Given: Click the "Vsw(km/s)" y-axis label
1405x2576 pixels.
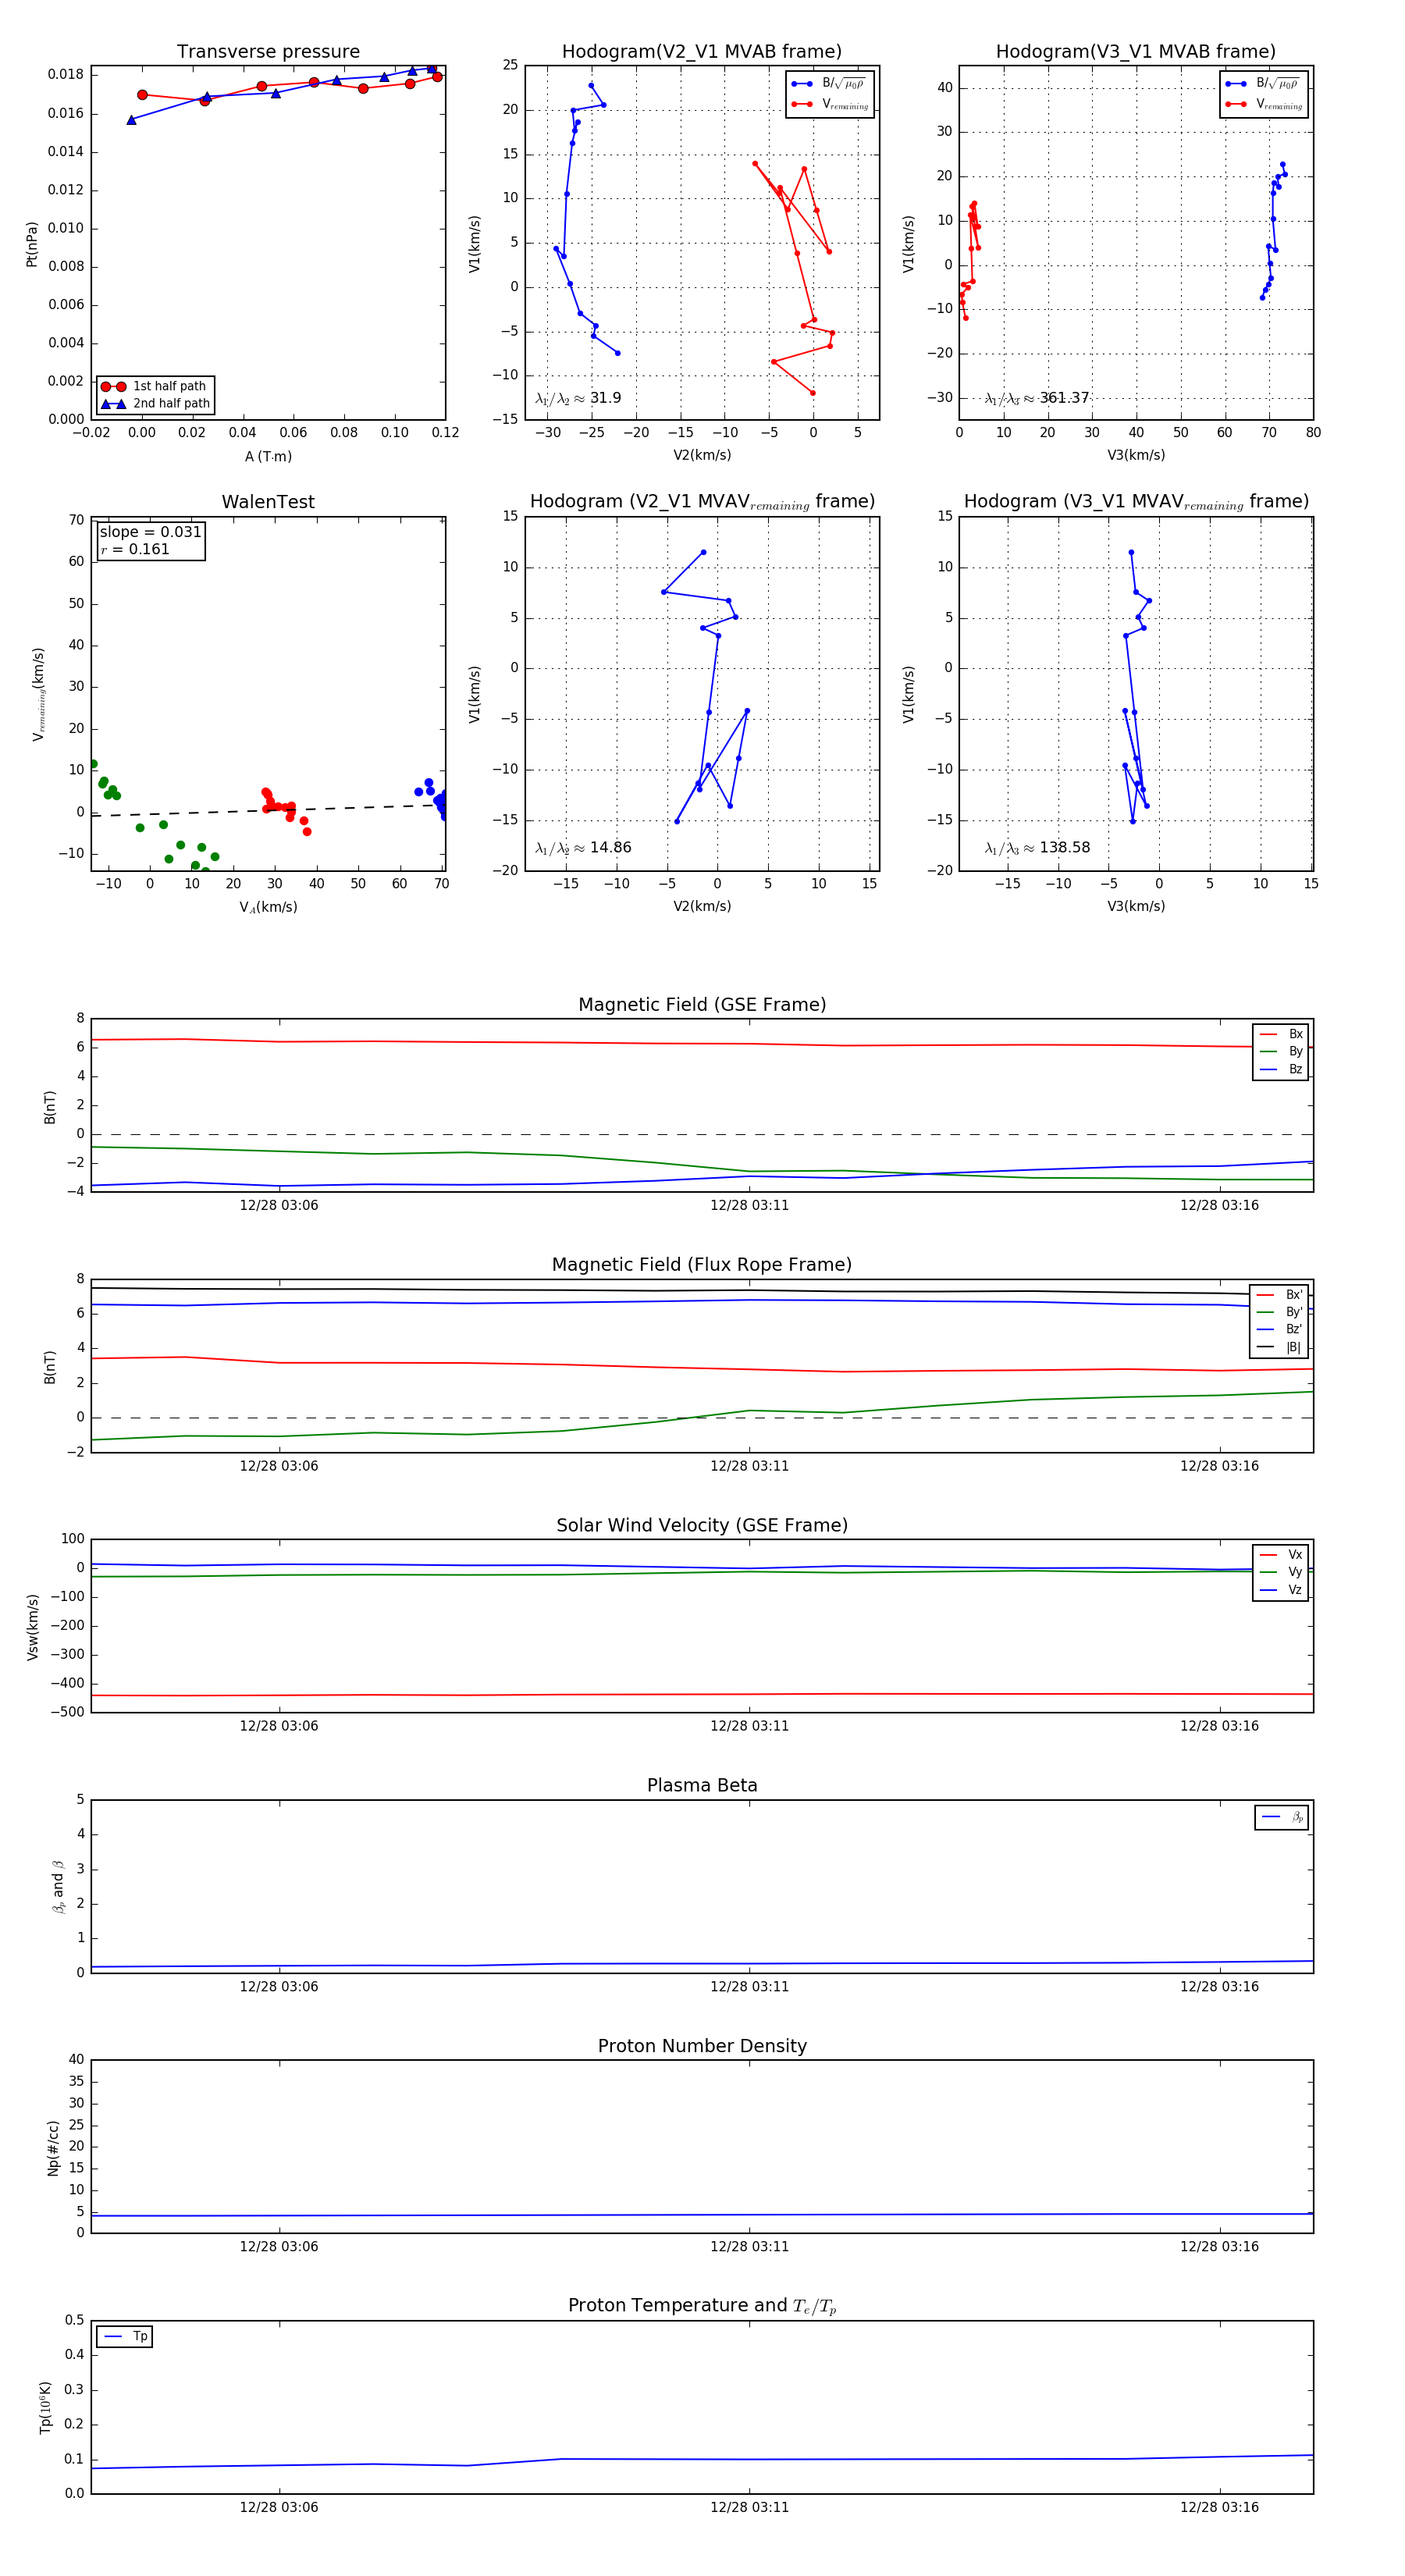Looking at the screenshot, I should coord(32,1627).
